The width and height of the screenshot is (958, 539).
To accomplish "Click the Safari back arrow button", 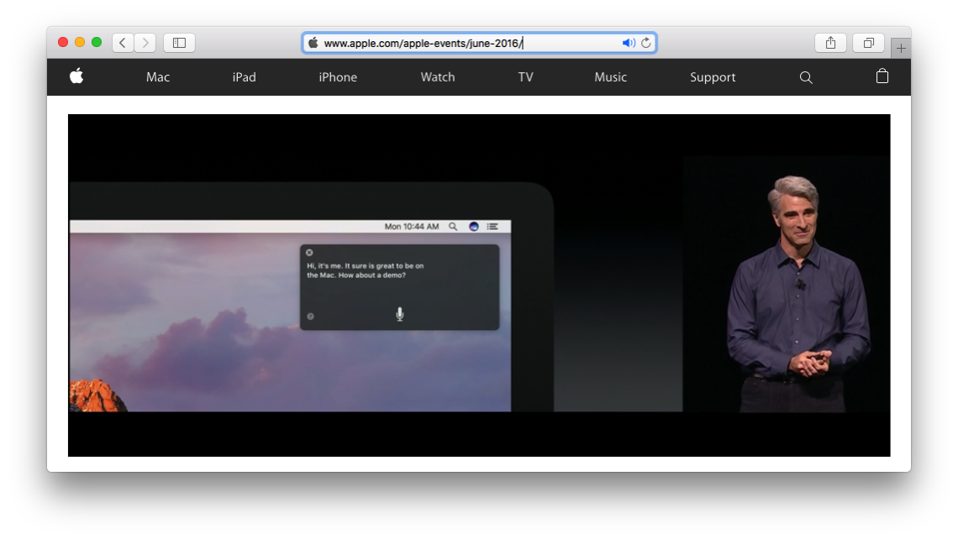I will (123, 43).
